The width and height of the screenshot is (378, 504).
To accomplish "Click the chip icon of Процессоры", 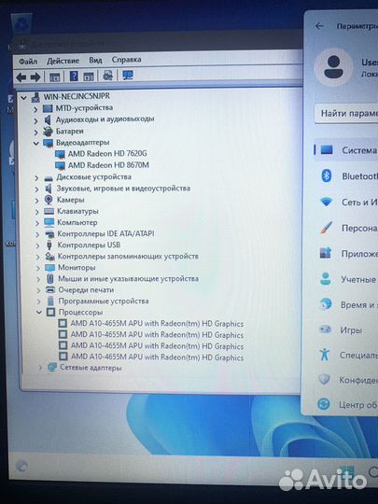I will coord(50,312).
